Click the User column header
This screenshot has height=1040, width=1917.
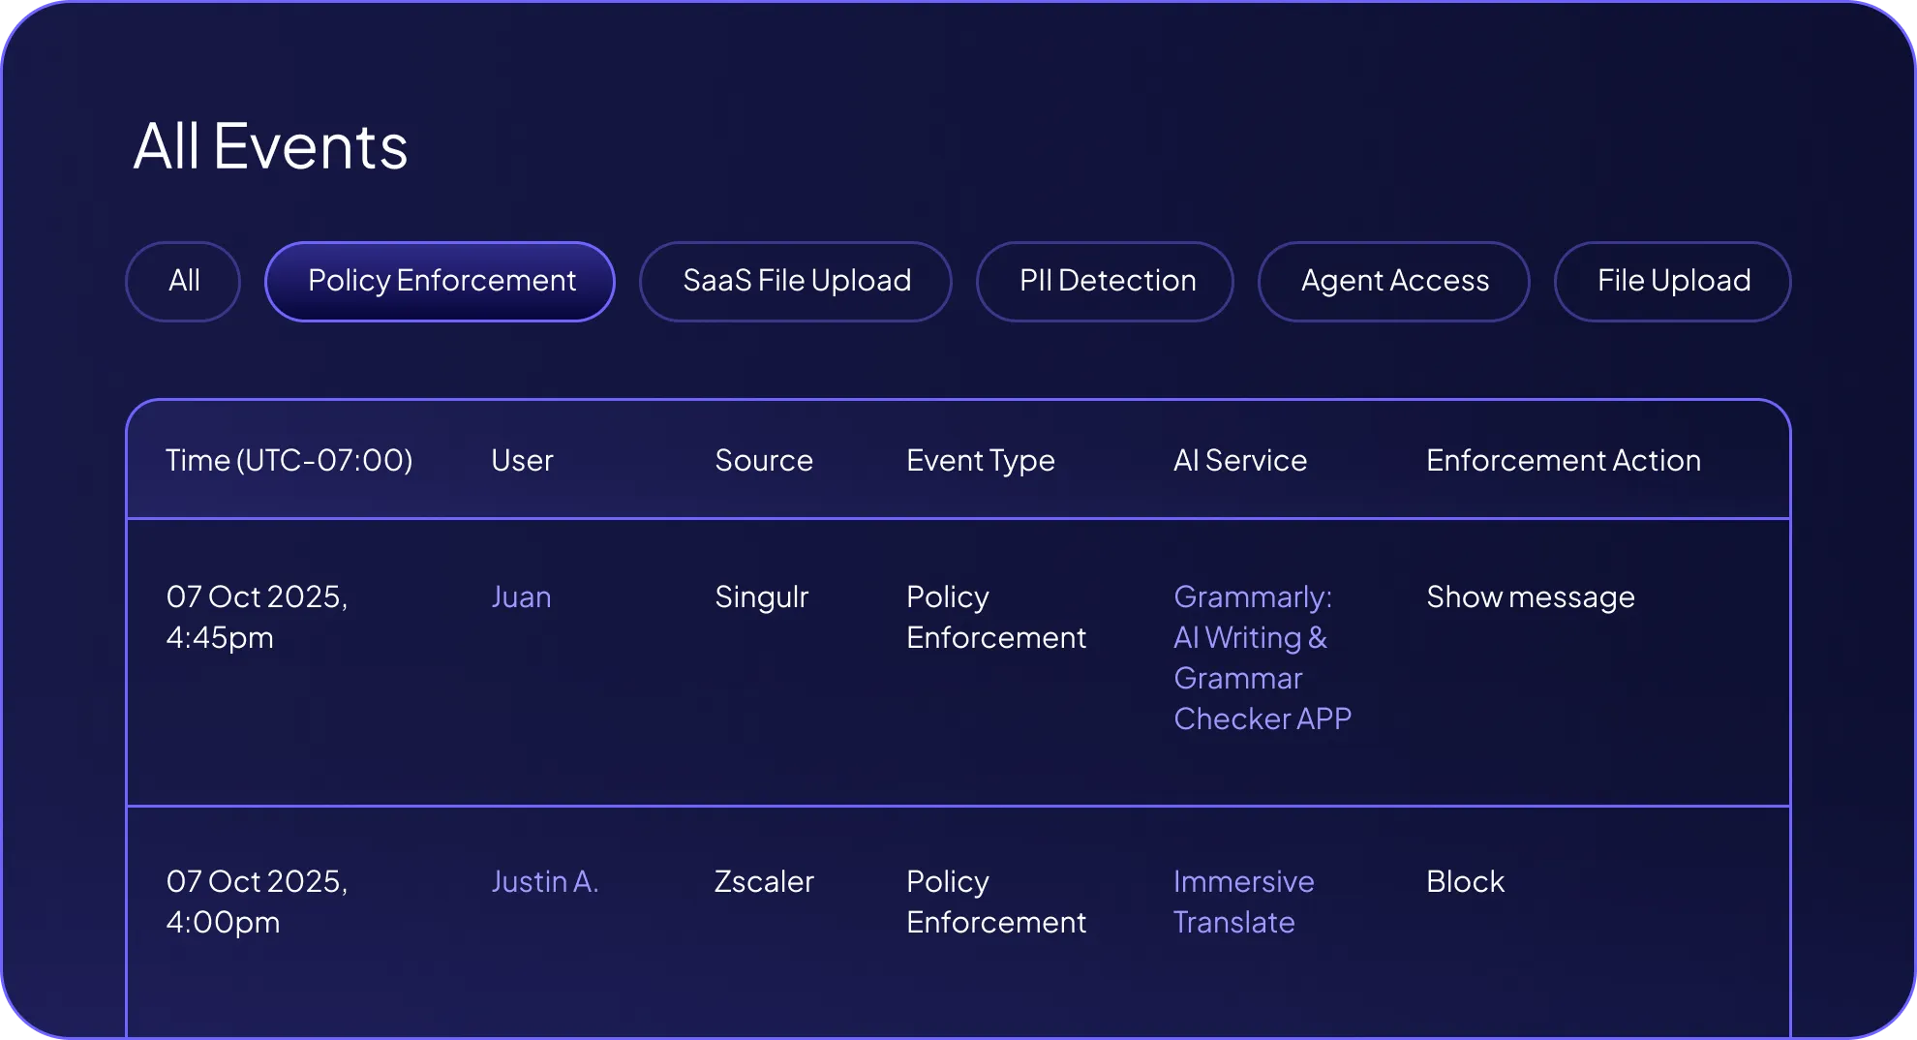pyautogui.click(x=522, y=461)
